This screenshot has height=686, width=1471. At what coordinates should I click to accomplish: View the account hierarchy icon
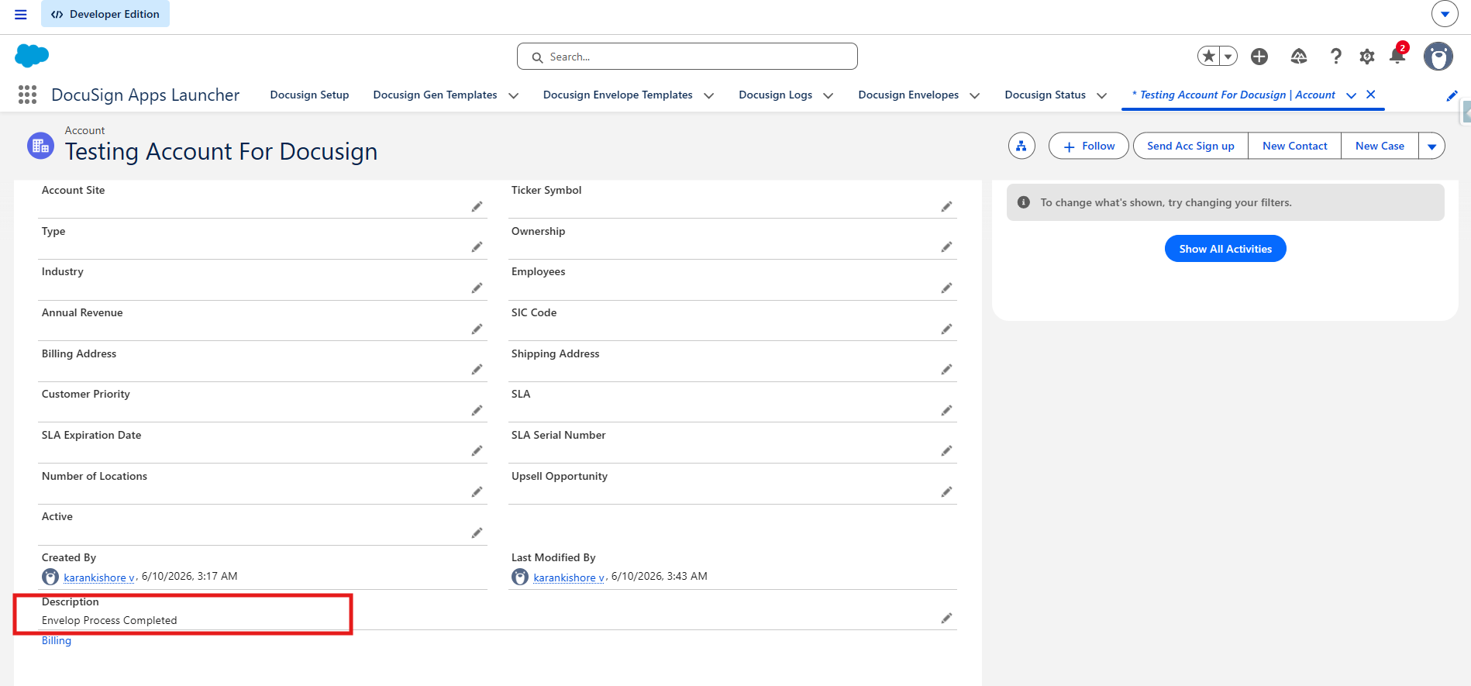coord(1021,146)
